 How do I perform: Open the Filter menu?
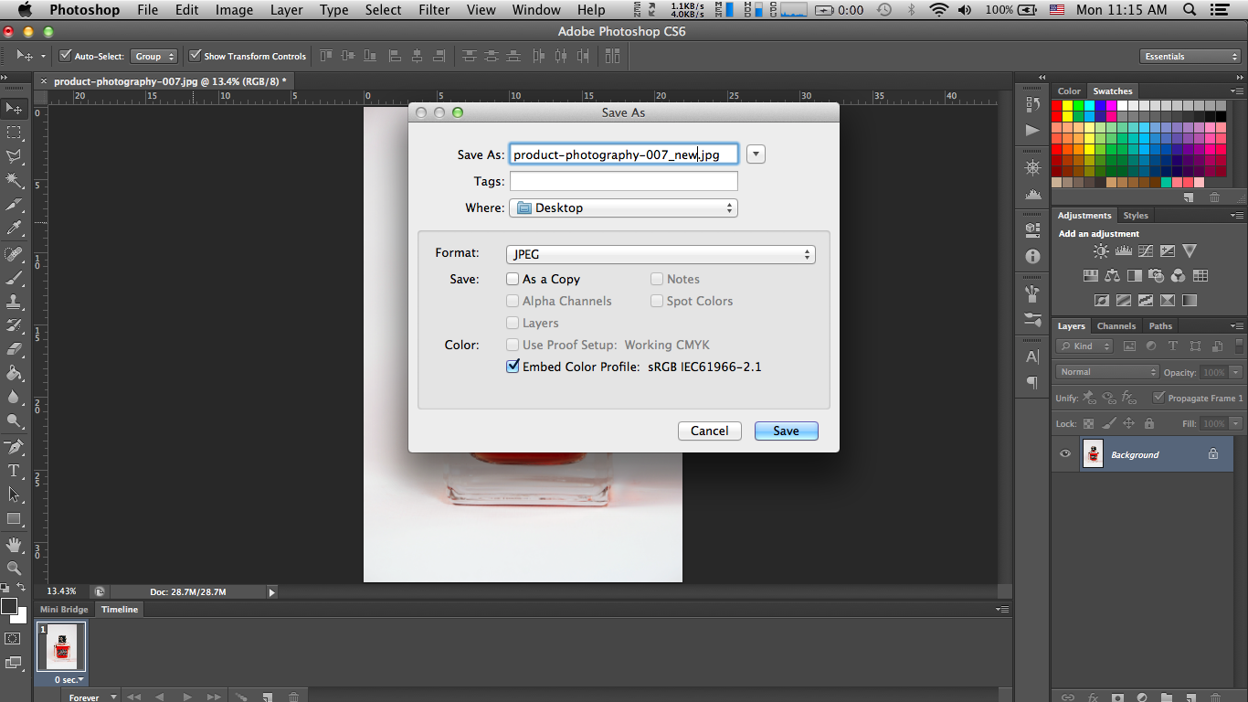pyautogui.click(x=434, y=10)
